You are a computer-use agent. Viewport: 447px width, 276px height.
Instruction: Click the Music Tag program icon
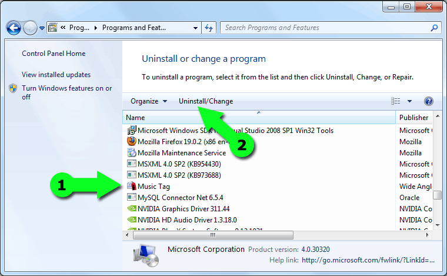click(x=131, y=186)
